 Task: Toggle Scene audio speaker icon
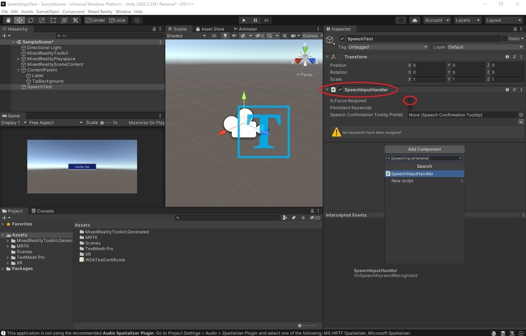point(235,36)
